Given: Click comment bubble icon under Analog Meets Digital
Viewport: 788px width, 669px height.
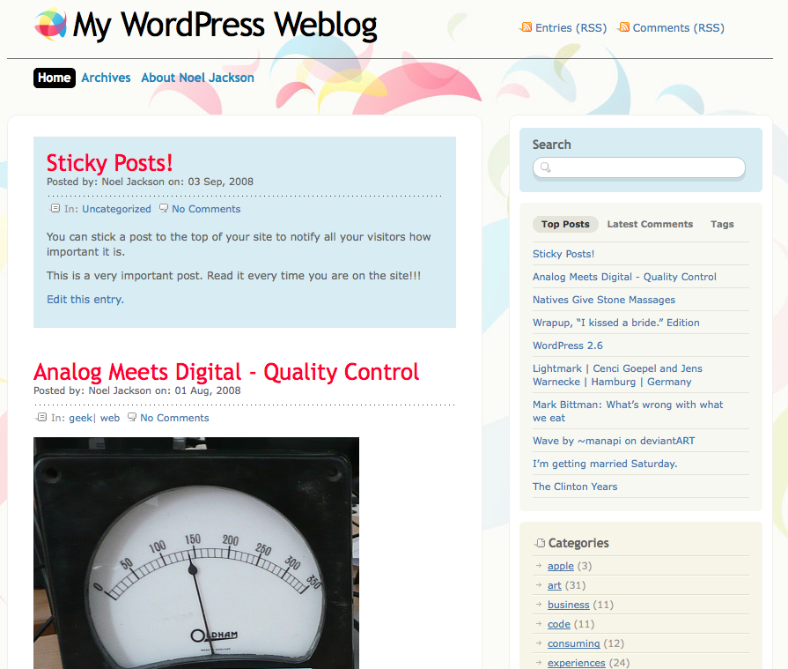Looking at the screenshot, I should (132, 417).
